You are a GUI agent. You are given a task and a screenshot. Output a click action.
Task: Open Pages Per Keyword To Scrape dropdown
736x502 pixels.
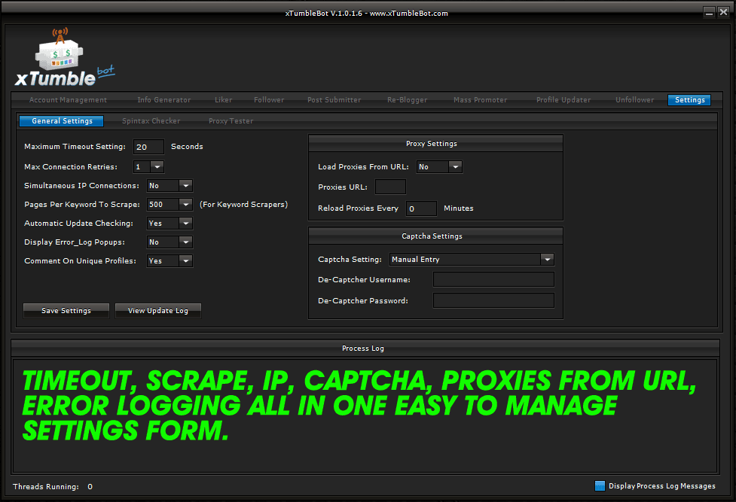186,204
